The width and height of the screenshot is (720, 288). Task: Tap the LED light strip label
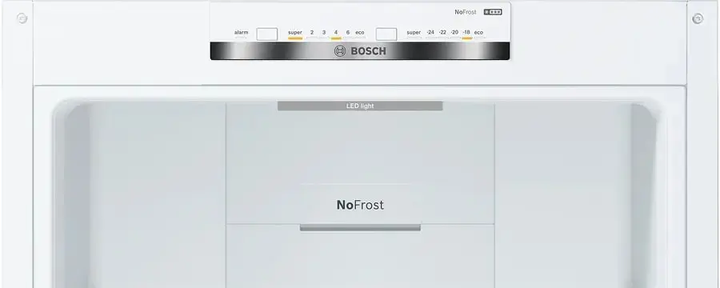click(360, 106)
